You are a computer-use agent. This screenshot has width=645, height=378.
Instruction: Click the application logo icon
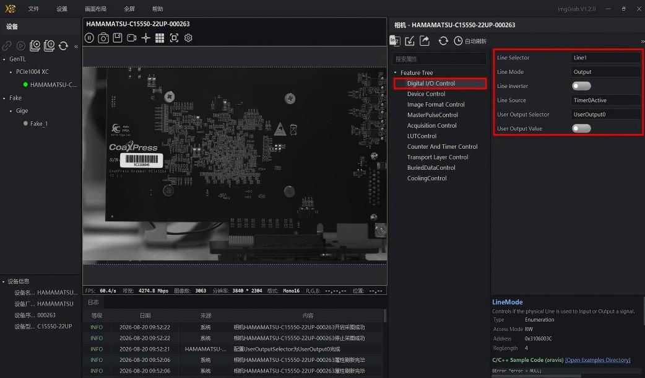pyautogui.click(x=11, y=9)
